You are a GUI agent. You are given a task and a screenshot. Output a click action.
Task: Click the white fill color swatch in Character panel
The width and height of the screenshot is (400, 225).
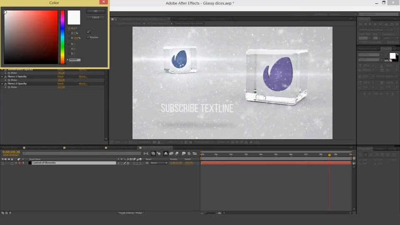[x=392, y=56]
